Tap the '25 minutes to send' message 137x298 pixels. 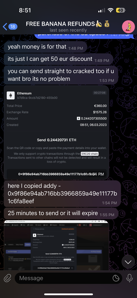pos(61,213)
